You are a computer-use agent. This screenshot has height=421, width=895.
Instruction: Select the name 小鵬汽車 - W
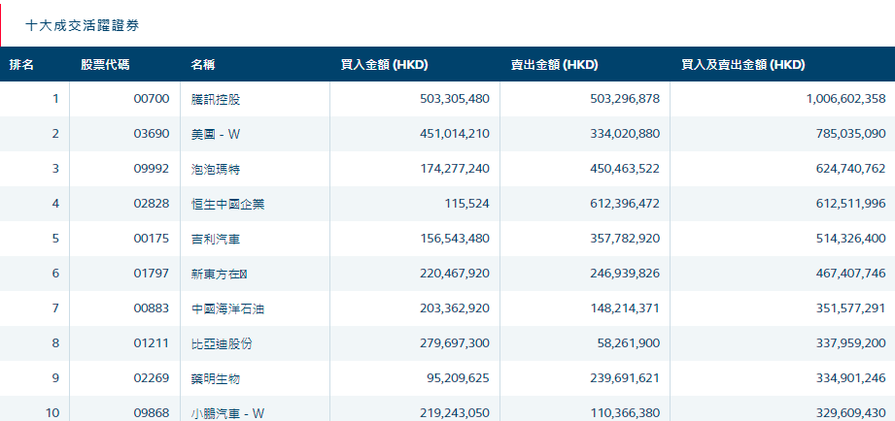click(x=228, y=412)
